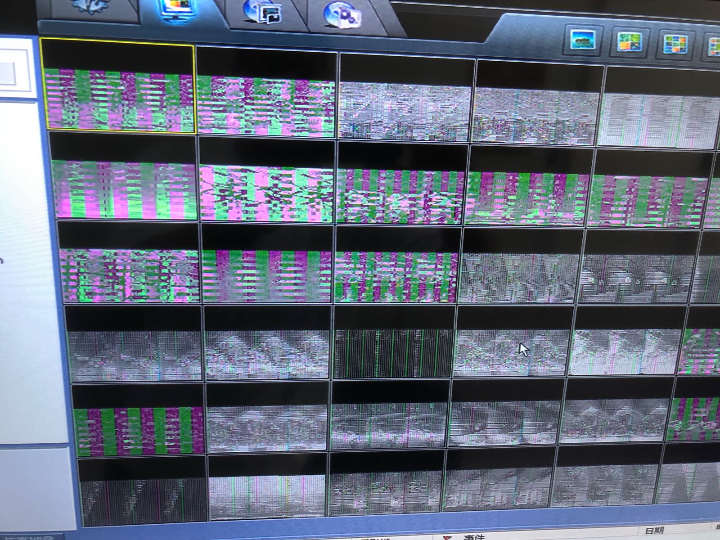Select the second tile in bottom row
The height and width of the screenshot is (540, 720).
click(x=267, y=485)
